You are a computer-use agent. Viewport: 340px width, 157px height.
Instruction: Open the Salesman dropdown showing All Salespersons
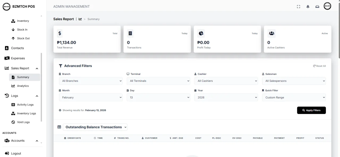[x=294, y=81]
